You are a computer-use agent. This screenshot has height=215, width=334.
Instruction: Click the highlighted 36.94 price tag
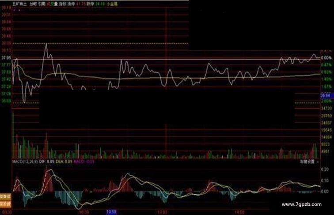(x=326, y=95)
